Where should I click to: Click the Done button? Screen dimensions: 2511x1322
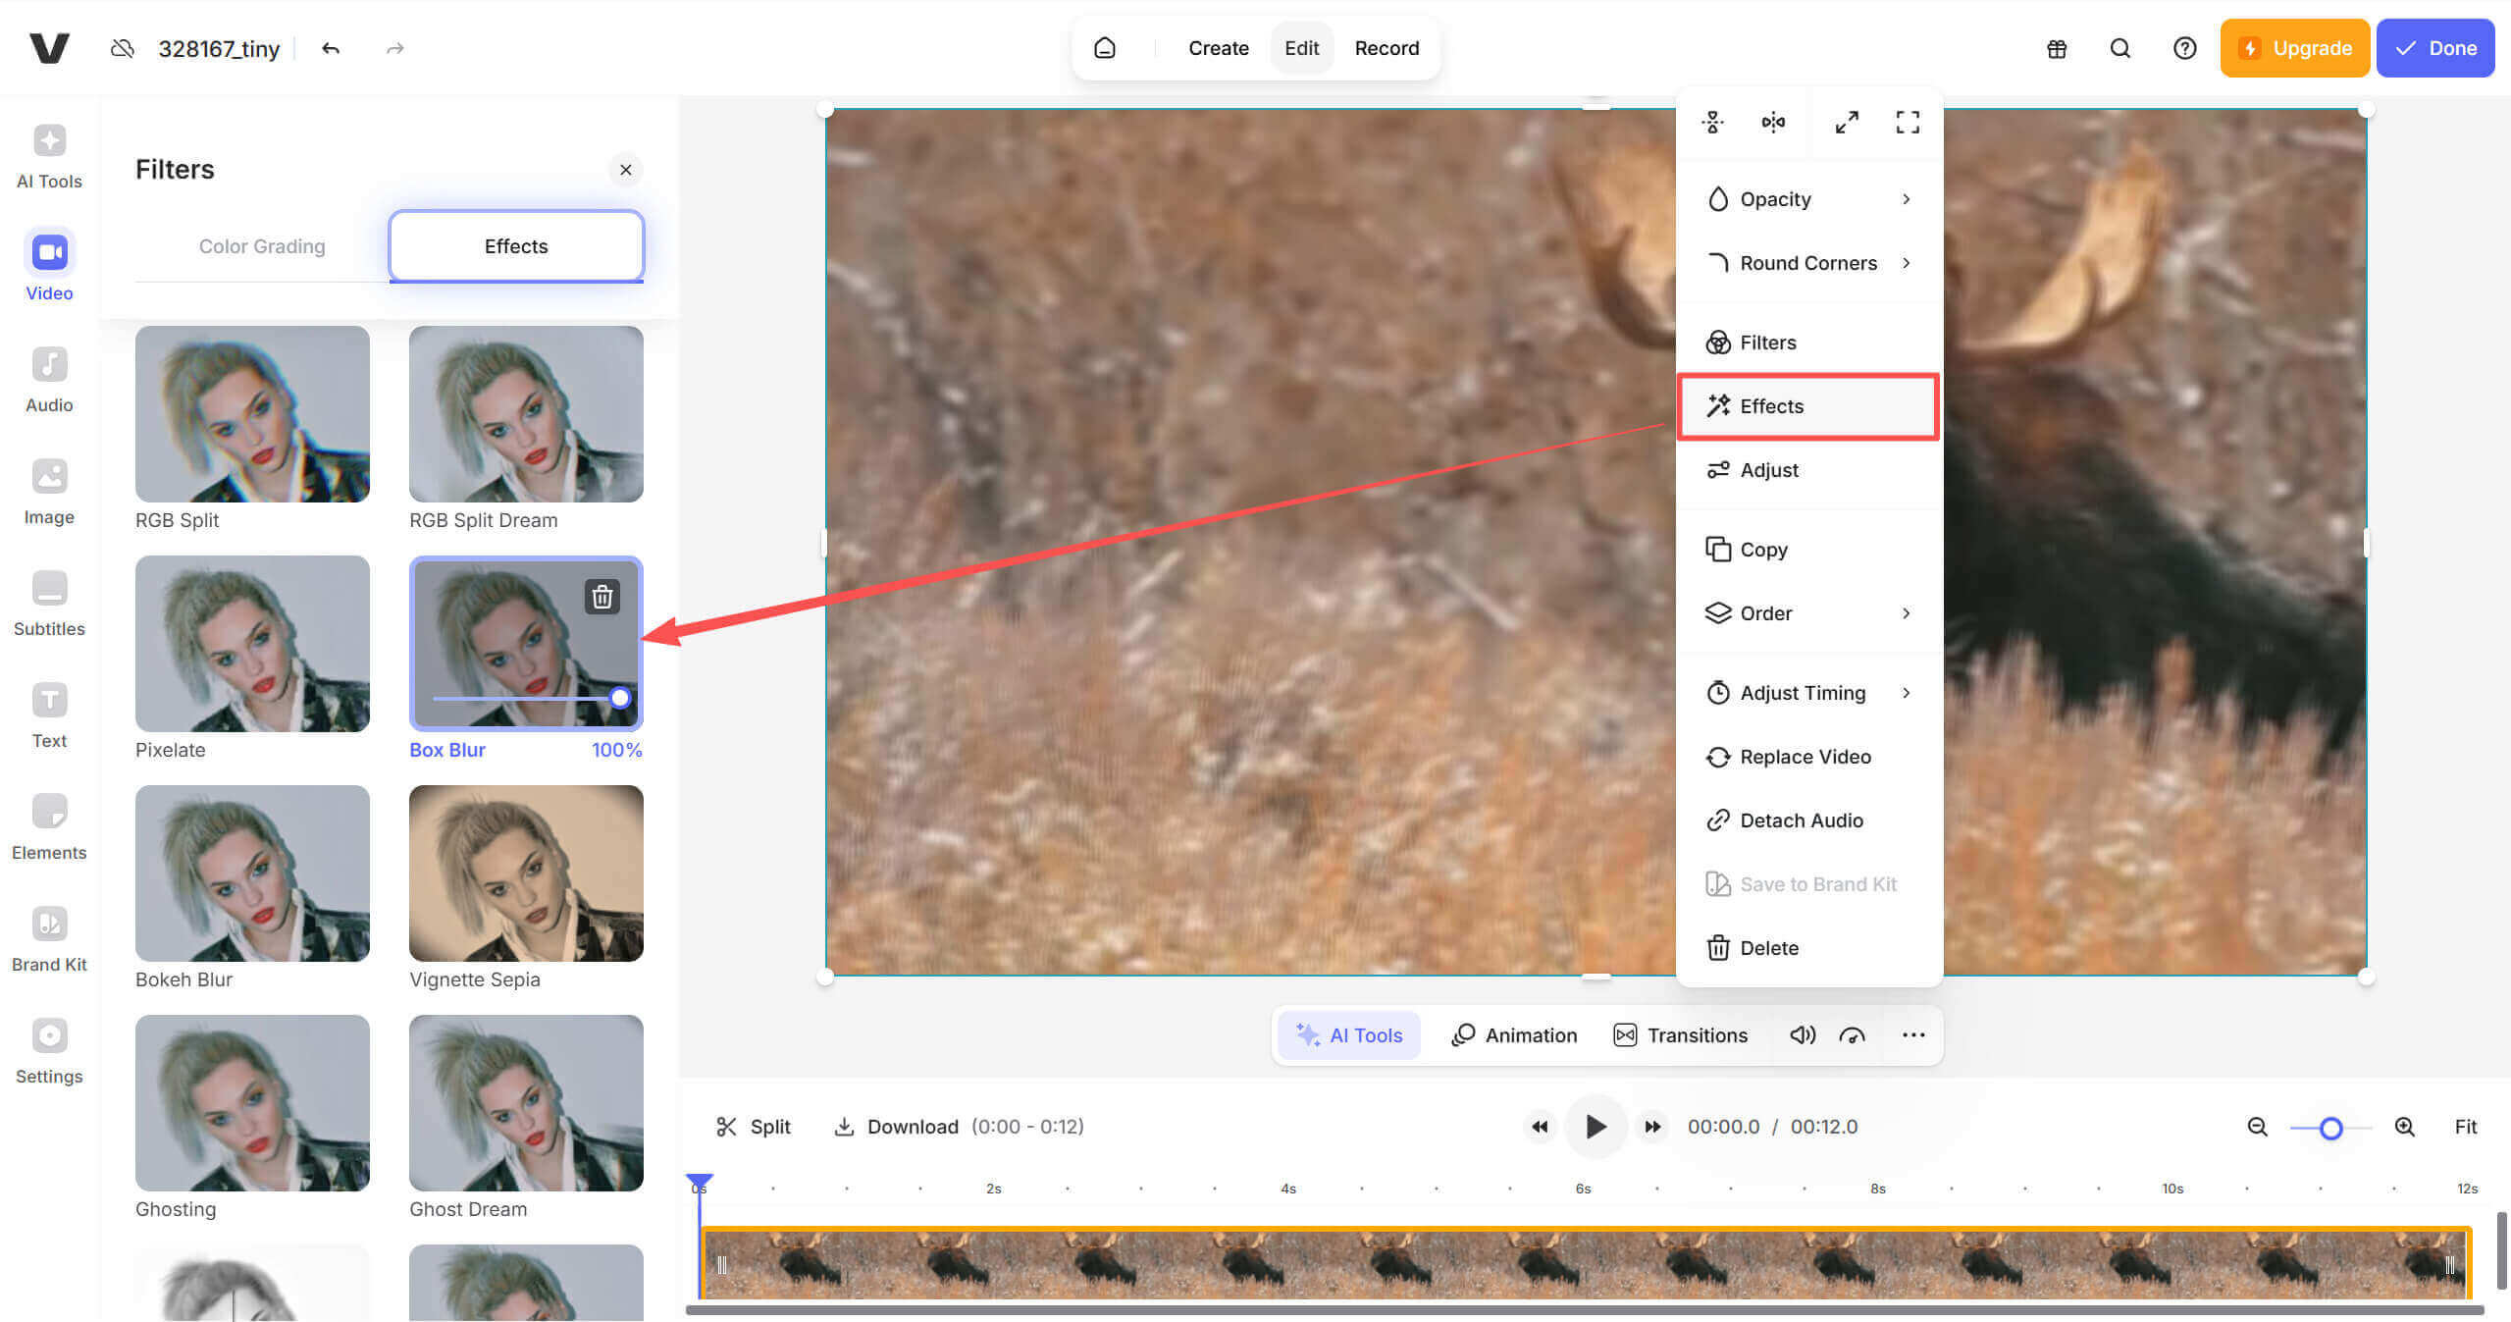2436,47
